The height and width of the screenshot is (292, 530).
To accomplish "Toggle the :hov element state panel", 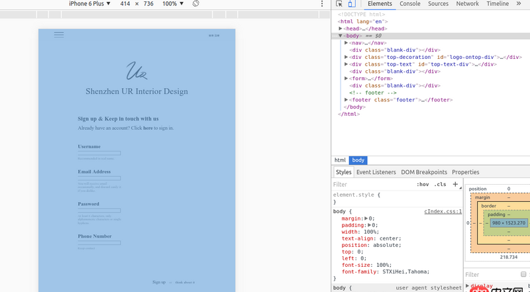I will [x=422, y=185].
